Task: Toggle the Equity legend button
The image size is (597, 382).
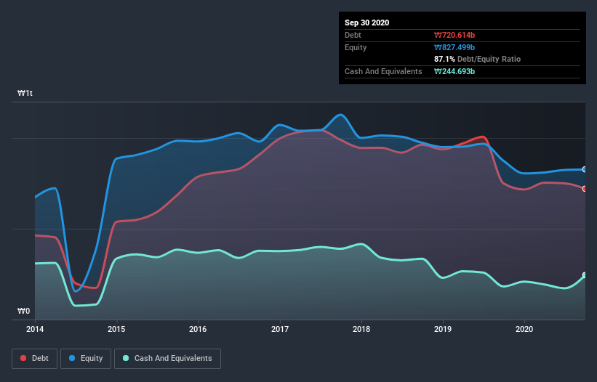Action: [x=86, y=359]
